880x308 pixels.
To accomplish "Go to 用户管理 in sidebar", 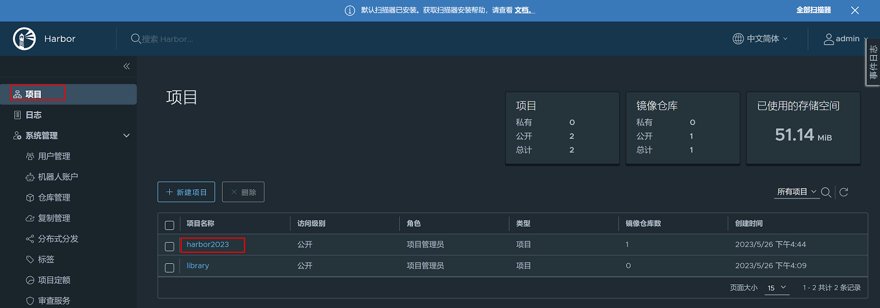I will [x=54, y=156].
